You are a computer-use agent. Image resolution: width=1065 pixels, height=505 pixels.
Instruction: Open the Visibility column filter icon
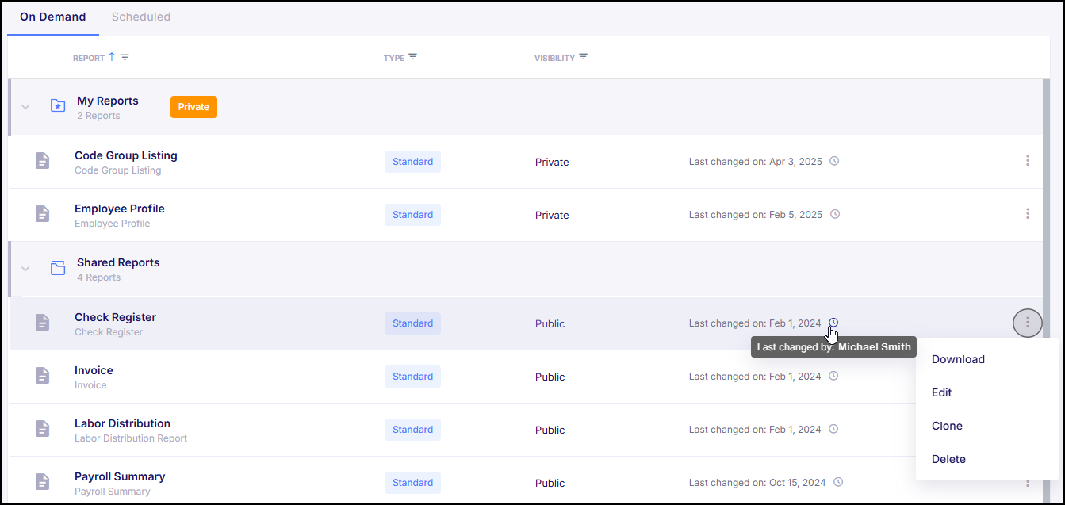pyautogui.click(x=584, y=58)
